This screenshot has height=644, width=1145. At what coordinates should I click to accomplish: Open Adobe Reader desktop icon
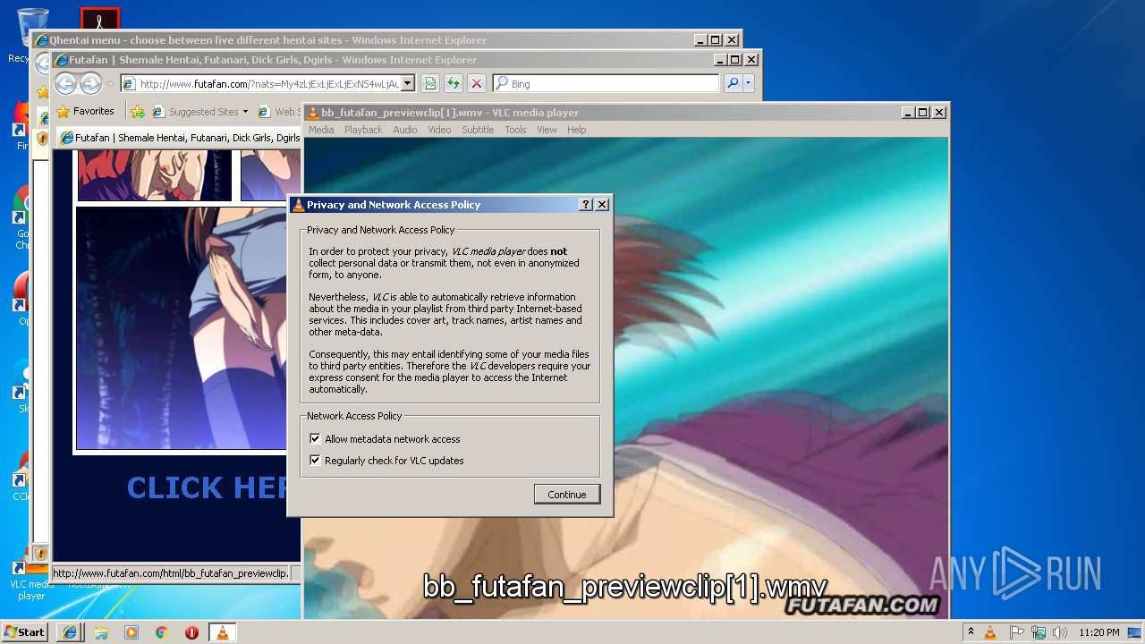(x=99, y=20)
